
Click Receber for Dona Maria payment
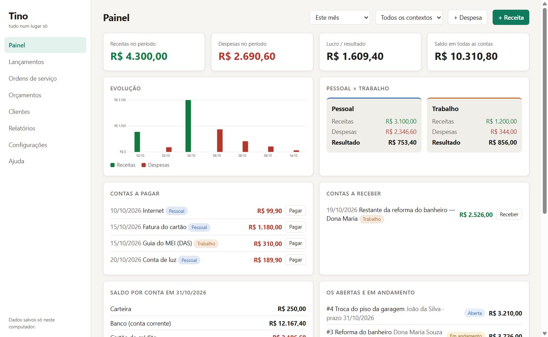pos(509,215)
